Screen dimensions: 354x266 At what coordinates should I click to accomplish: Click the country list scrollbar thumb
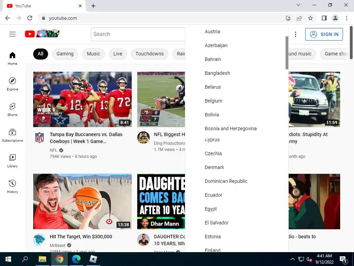287,53
